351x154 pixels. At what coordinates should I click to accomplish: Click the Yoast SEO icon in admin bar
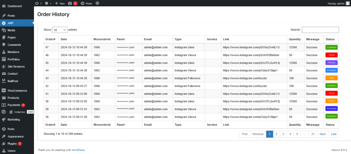(70, 3)
